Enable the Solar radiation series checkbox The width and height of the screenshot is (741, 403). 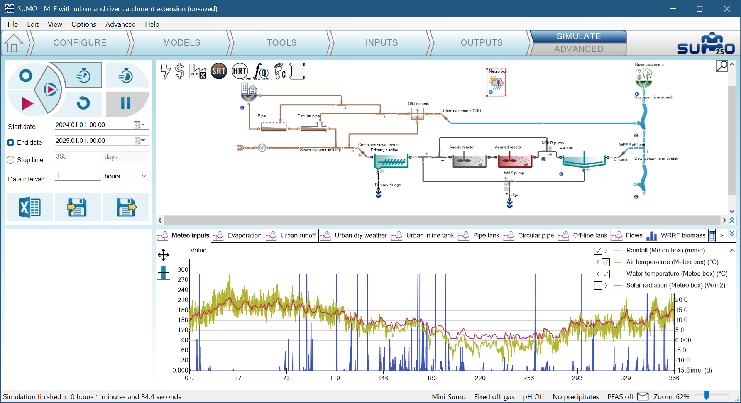(598, 285)
